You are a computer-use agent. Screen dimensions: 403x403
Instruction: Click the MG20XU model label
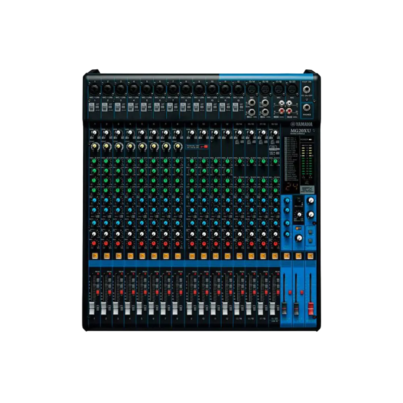[301, 131]
